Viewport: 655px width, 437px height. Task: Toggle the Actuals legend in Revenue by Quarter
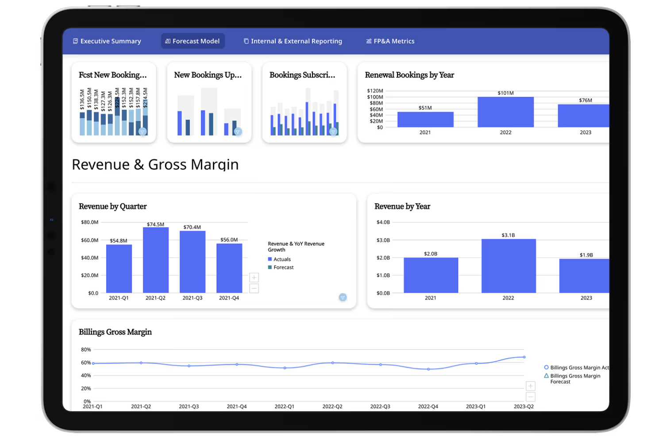(x=282, y=259)
